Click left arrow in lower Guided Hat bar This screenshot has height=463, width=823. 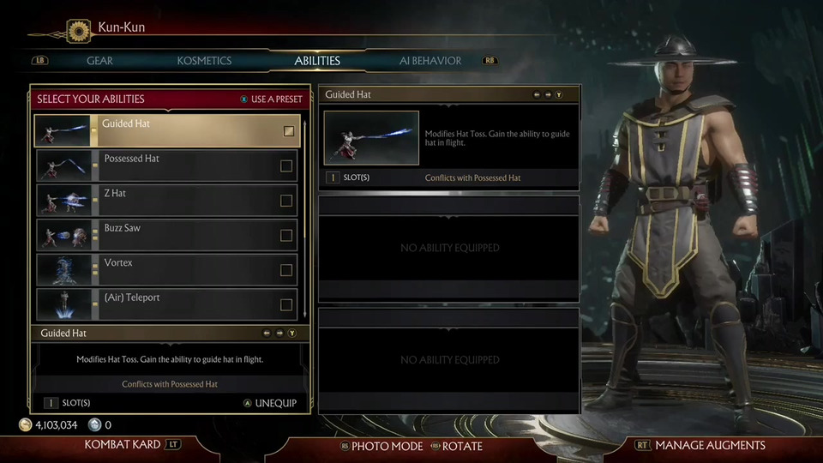[267, 334]
